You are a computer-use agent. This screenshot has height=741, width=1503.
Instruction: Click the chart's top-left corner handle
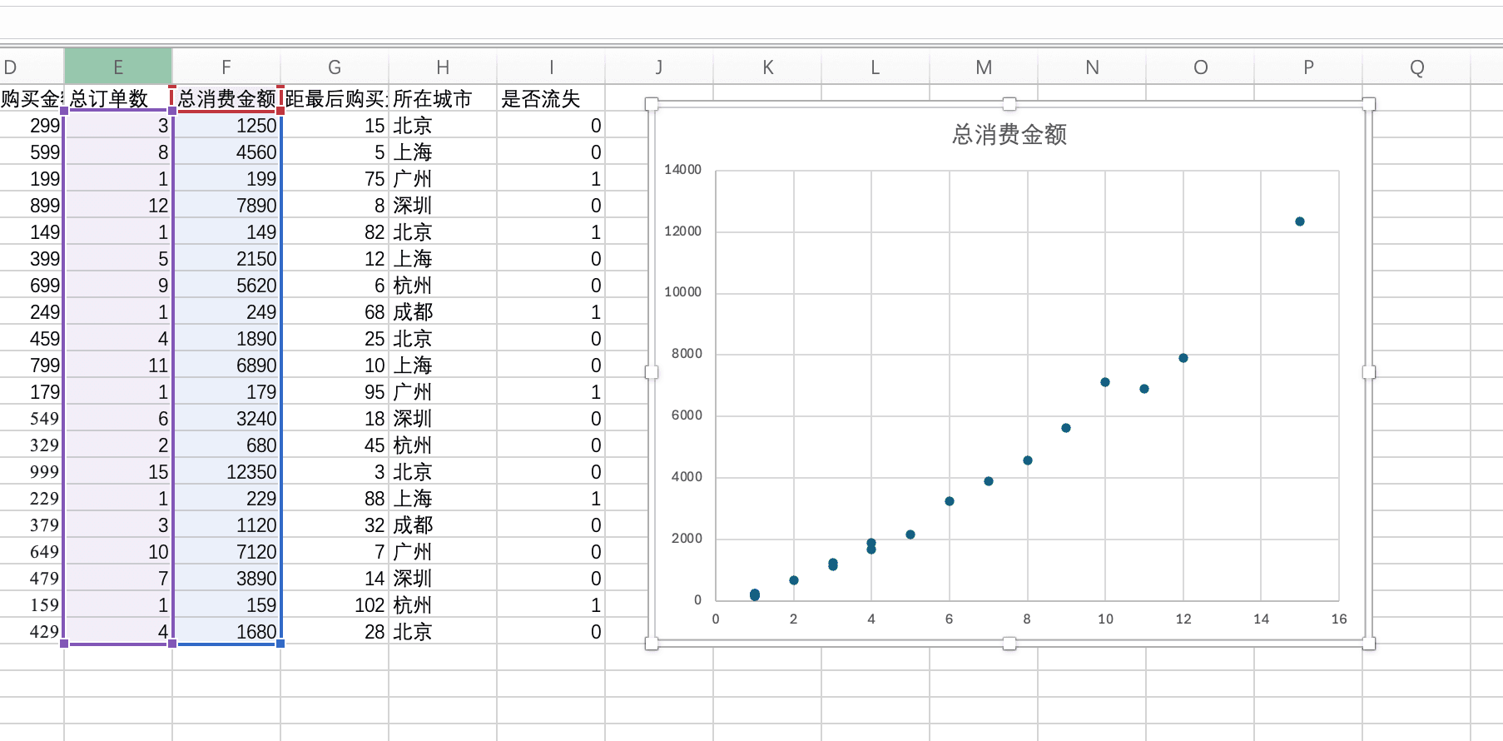(652, 104)
